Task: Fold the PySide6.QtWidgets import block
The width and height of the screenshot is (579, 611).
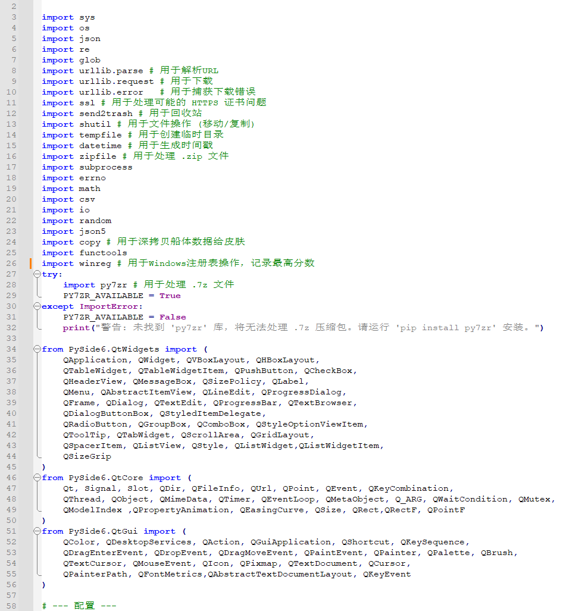Action: [x=37, y=349]
